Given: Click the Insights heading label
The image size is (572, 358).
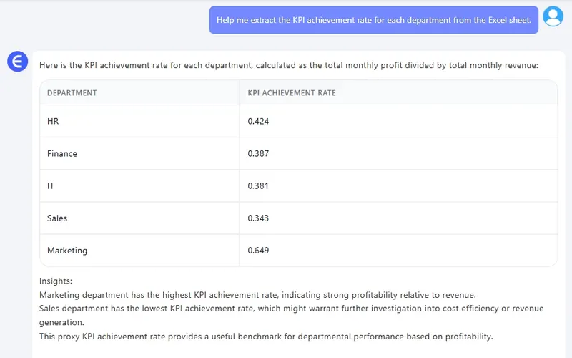Looking at the screenshot, I should pos(56,281).
